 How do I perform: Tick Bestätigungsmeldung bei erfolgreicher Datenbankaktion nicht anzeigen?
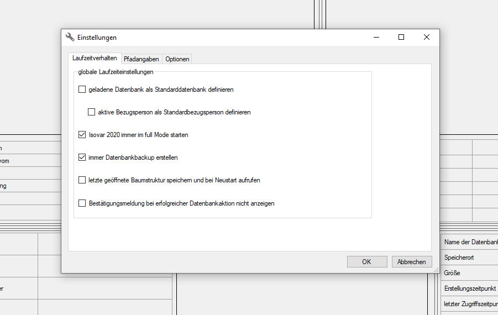(x=82, y=203)
